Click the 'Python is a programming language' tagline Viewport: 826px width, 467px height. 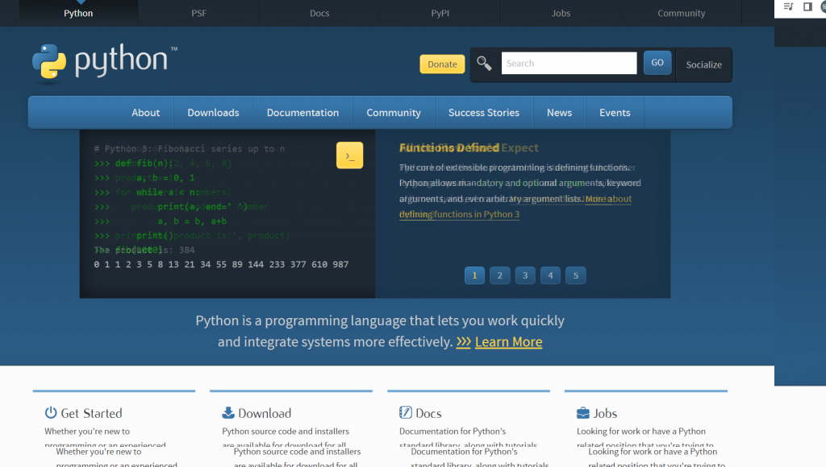(x=380, y=331)
